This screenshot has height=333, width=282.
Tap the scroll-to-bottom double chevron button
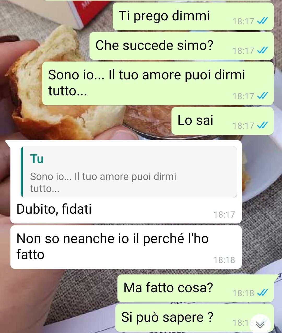tap(260, 324)
